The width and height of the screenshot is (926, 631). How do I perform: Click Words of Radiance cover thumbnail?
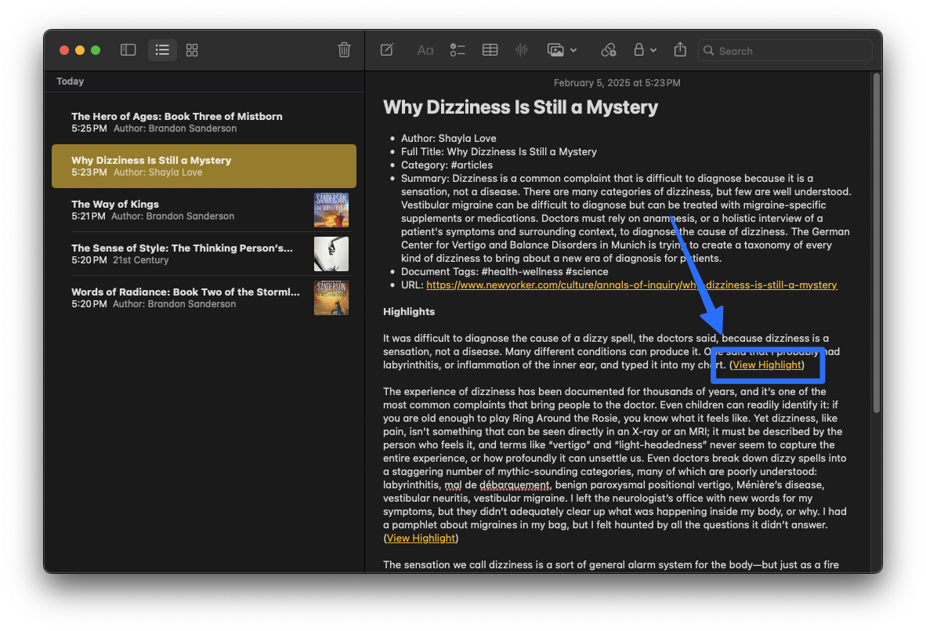coord(331,298)
